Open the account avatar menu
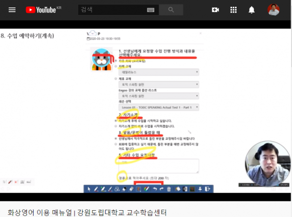This screenshot has width=292, height=217. pyautogui.click(x=273, y=10)
